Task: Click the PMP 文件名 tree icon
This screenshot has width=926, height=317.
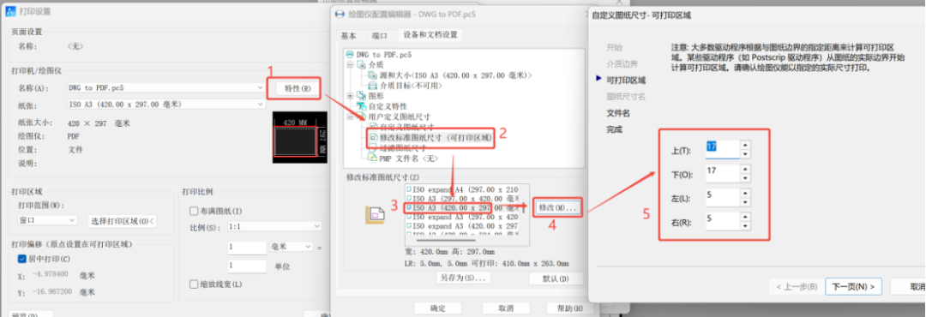Action: (373, 158)
